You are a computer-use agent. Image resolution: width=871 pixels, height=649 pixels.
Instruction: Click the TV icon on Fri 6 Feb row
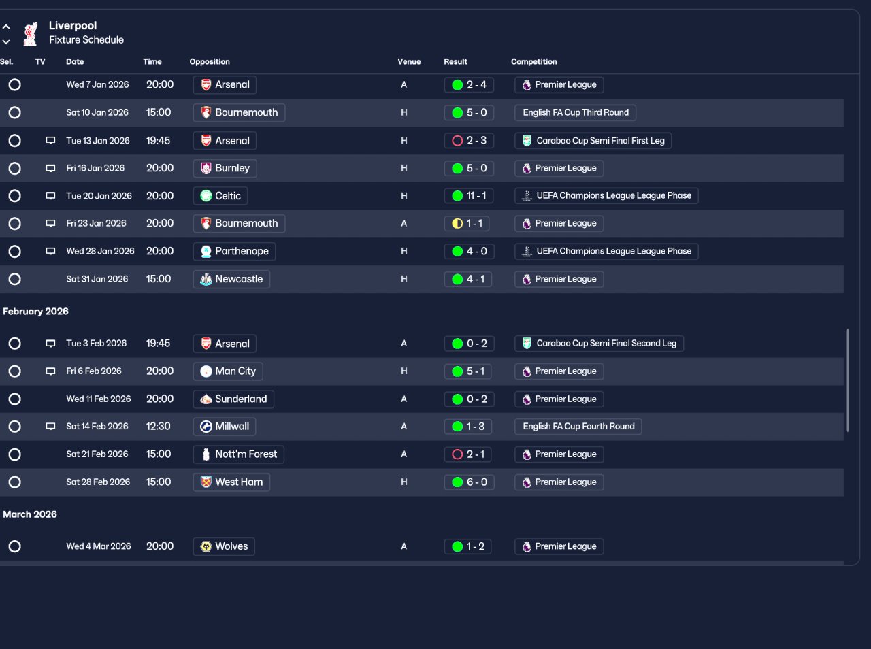(50, 371)
